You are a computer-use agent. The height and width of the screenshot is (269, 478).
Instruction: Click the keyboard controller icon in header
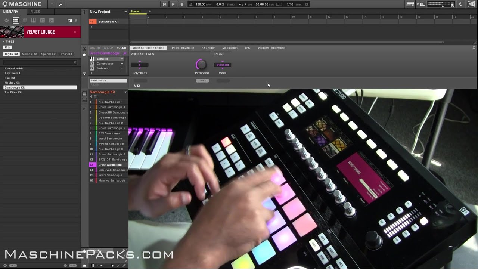tap(423, 4)
